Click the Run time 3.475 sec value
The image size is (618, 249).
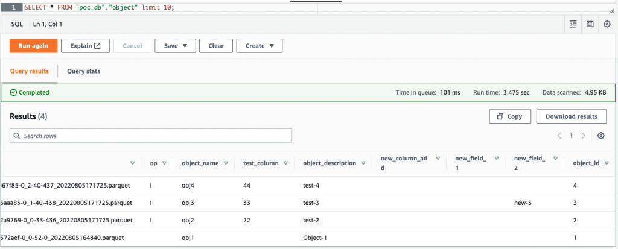click(517, 93)
